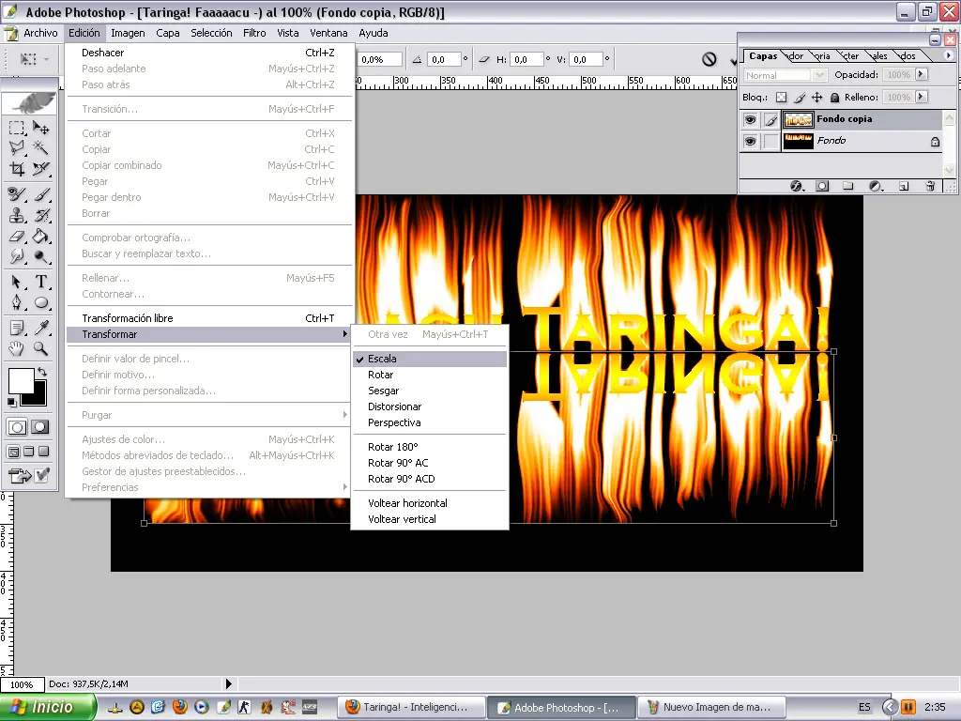Open the status bar info arrow

(x=228, y=683)
